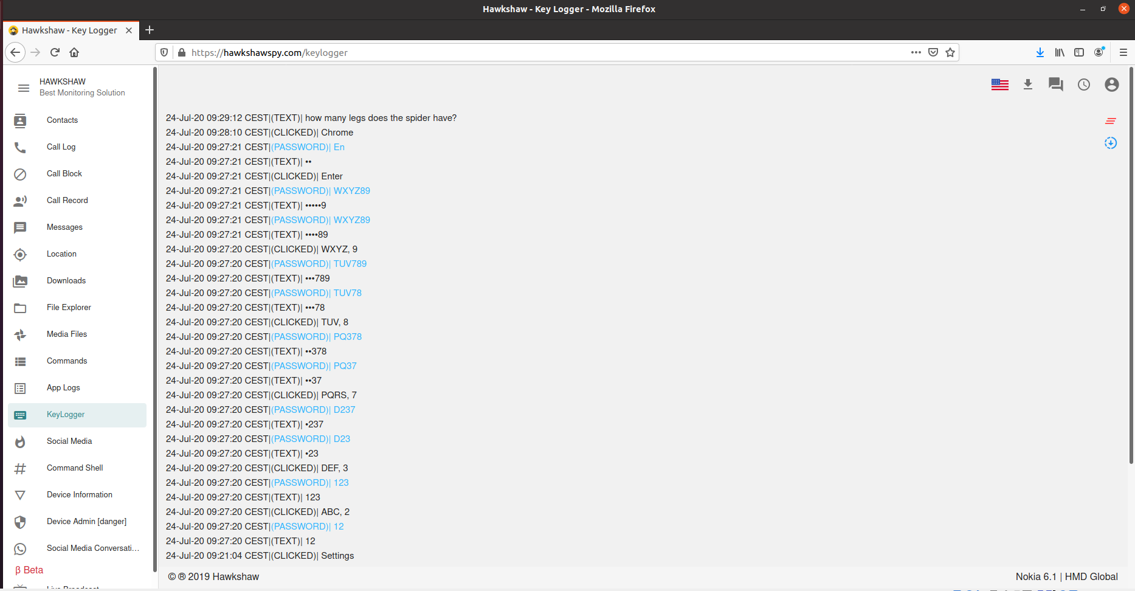Open Downloads in the sidebar
Image resolution: width=1135 pixels, height=591 pixels.
pyautogui.click(x=77, y=281)
